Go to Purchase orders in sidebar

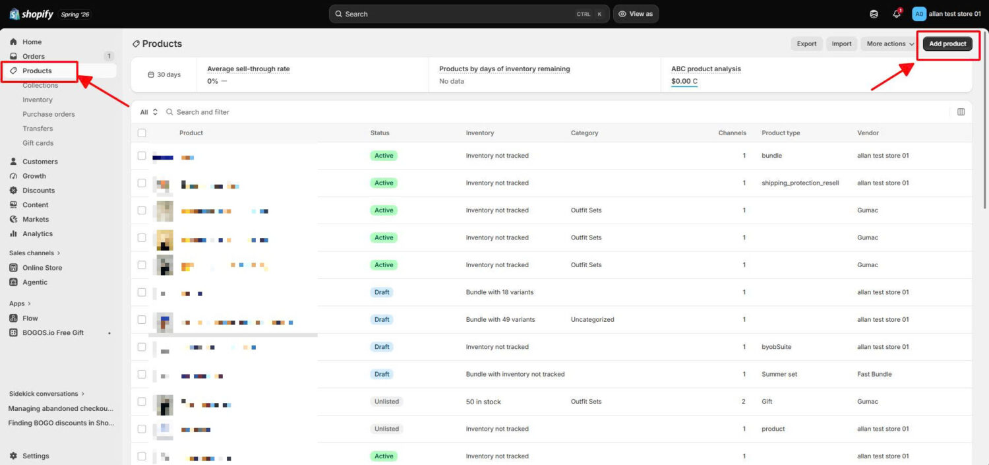[x=49, y=114]
